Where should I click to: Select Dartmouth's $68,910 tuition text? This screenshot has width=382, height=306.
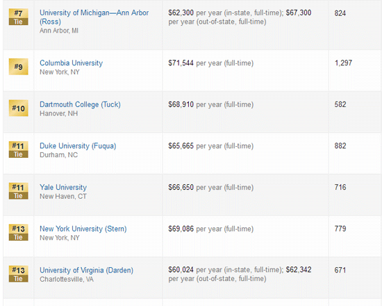[x=181, y=104]
